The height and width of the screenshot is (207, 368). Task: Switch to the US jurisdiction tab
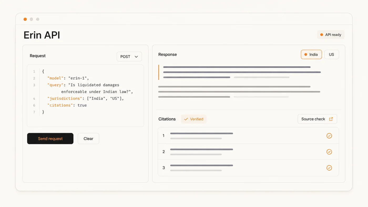point(331,54)
